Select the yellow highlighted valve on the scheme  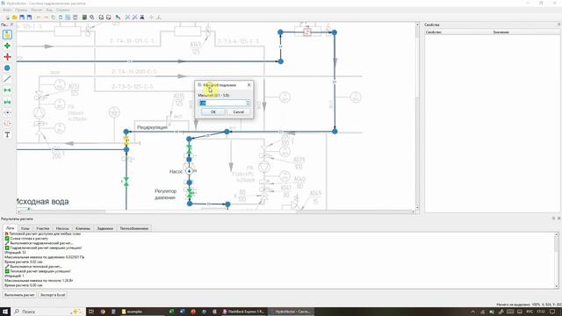[x=126, y=140]
